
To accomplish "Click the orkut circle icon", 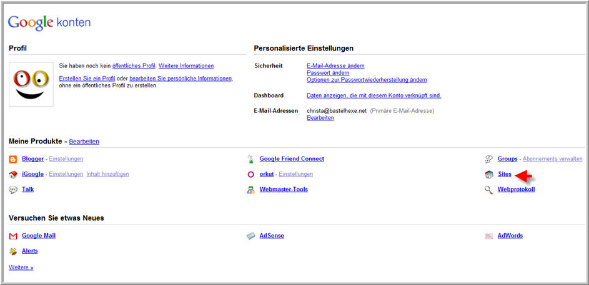I will [x=250, y=175].
